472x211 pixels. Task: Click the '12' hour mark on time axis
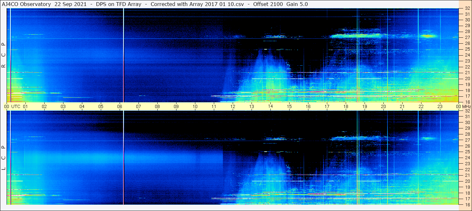point(233,106)
